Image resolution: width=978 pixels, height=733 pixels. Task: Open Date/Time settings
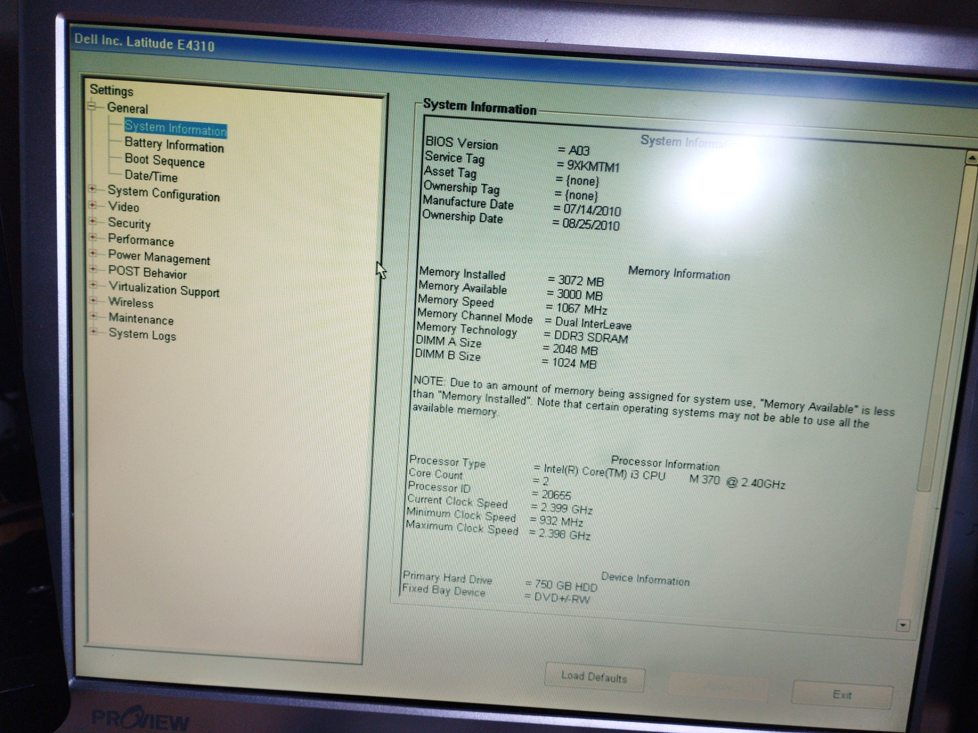coord(151,176)
